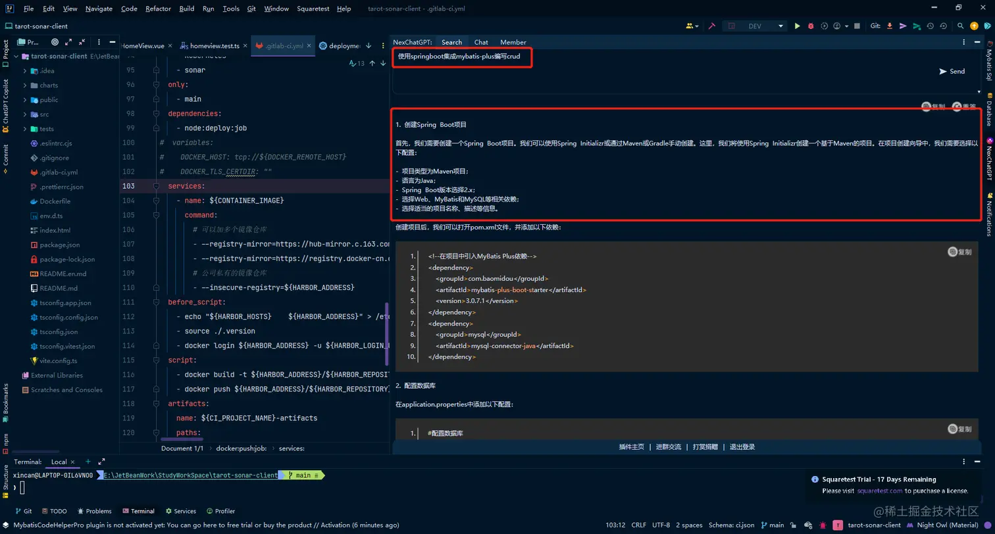Open the Git menu
Viewport: 995px width, 534px height.
pyautogui.click(x=252, y=9)
